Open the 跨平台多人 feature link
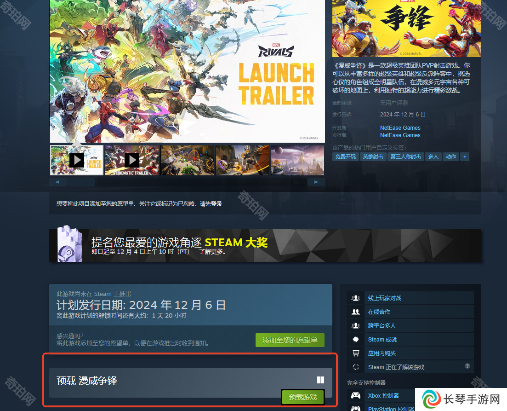 click(382, 326)
